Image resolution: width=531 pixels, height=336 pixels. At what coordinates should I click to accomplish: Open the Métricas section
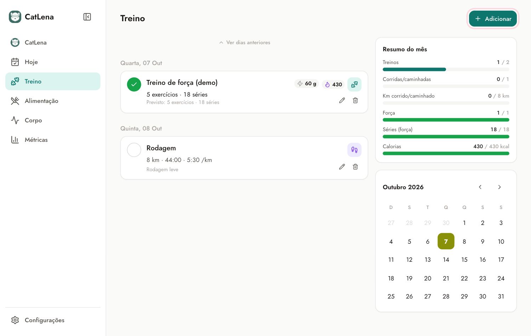pos(53,140)
